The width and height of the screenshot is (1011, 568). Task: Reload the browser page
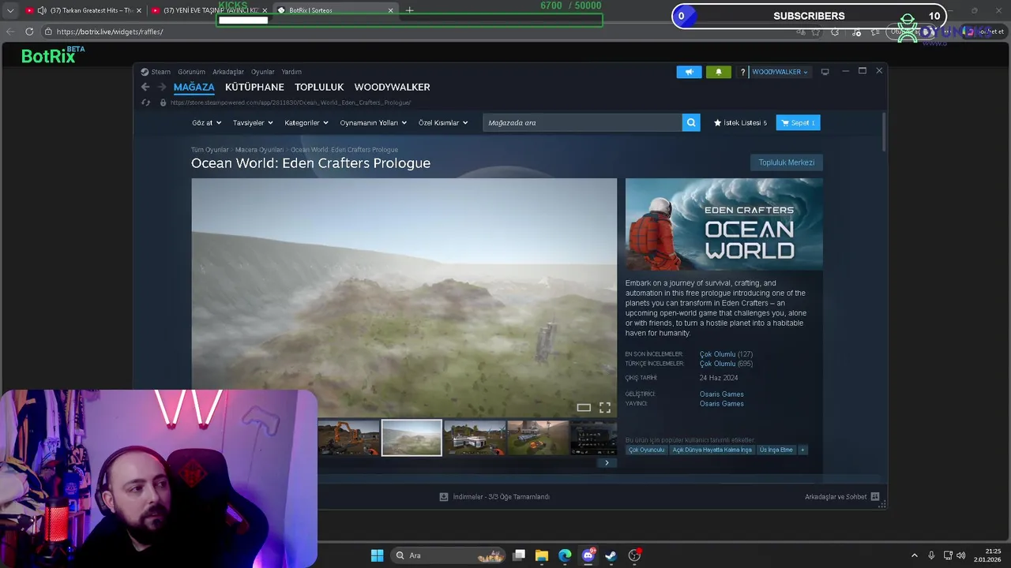tap(29, 32)
